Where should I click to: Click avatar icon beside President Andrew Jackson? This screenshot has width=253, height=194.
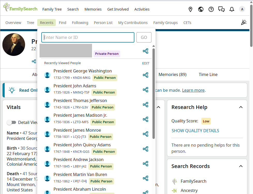47,163
